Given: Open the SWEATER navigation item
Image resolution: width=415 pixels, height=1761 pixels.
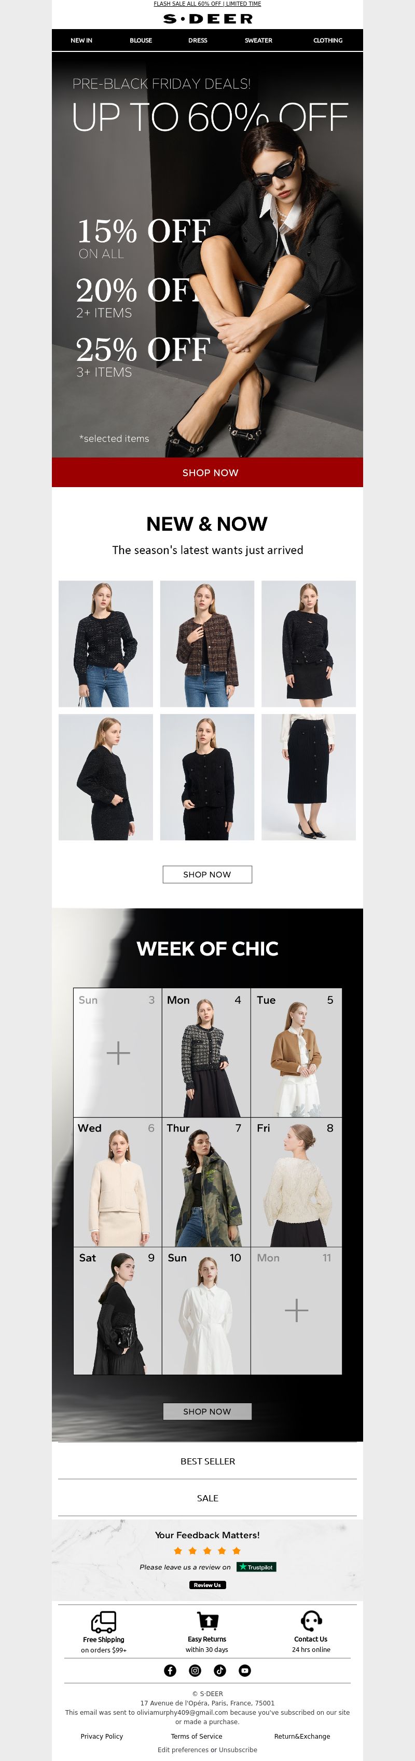Looking at the screenshot, I should click(258, 41).
